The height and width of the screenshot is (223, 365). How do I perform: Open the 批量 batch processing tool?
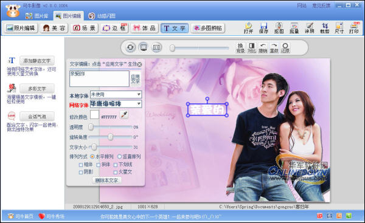[x=294, y=28]
